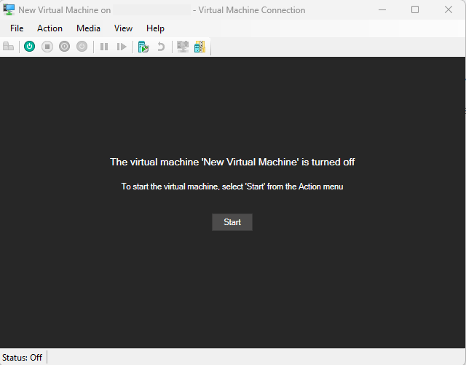This screenshot has width=466, height=365.
Task: Click the Shut Down toolbar icon
Action: [x=65, y=47]
